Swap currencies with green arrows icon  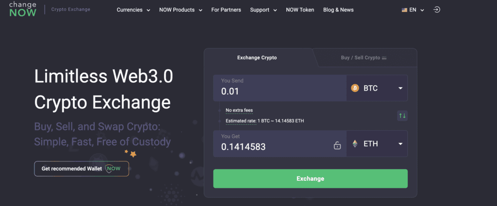(x=402, y=116)
